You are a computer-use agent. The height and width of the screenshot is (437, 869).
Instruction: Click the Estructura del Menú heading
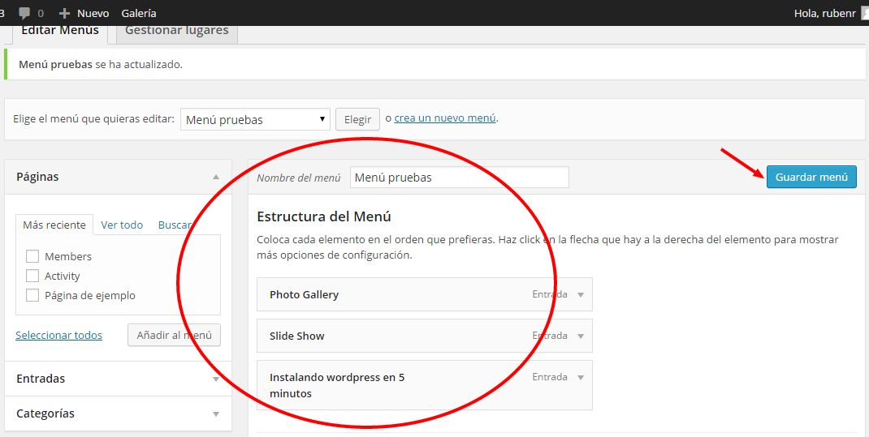tap(324, 216)
